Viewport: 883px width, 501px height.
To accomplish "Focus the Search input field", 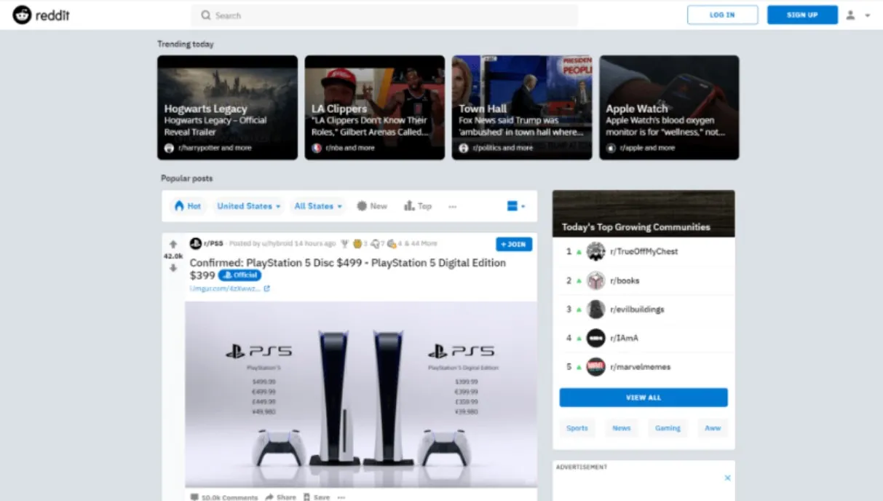I will [384, 15].
